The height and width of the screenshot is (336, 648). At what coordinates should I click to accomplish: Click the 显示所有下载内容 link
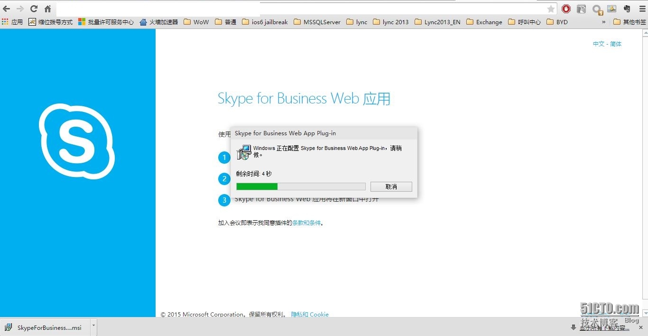pos(604,327)
